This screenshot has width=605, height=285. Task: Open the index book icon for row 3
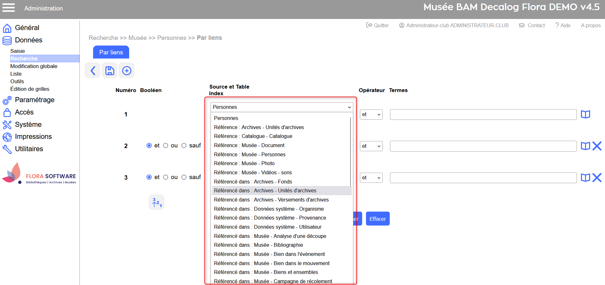(585, 177)
